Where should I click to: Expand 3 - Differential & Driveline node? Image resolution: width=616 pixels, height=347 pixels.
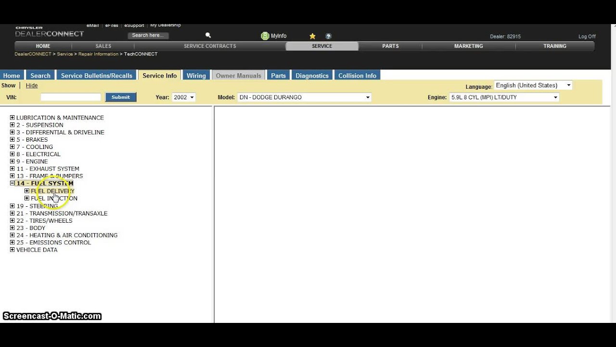(x=13, y=132)
